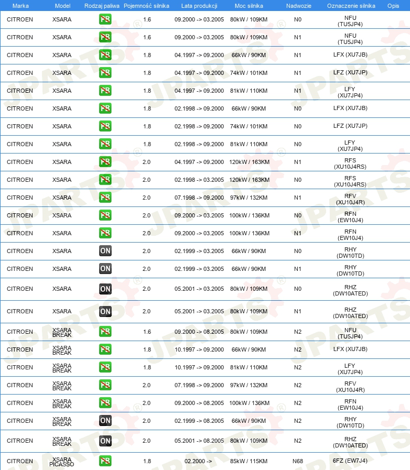Click petrol icon for Xsara Break RFV (XU10J4R) row
This screenshot has height=470, width=410.
[105, 385]
